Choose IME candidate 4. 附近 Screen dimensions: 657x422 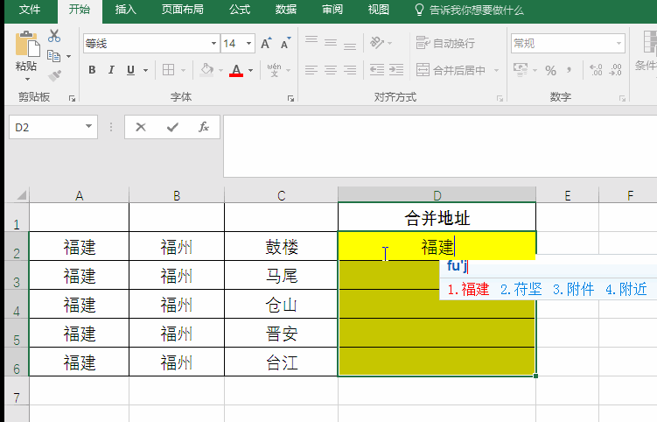(626, 289)
